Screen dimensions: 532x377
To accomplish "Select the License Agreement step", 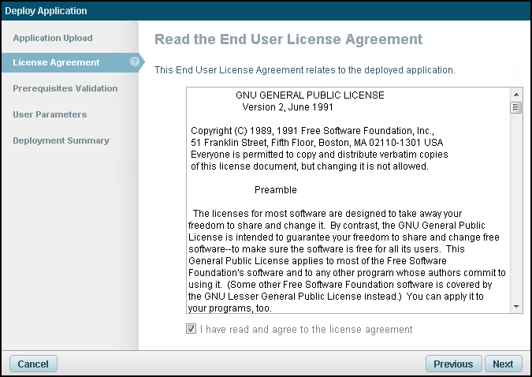I will [x=56, y=62].
